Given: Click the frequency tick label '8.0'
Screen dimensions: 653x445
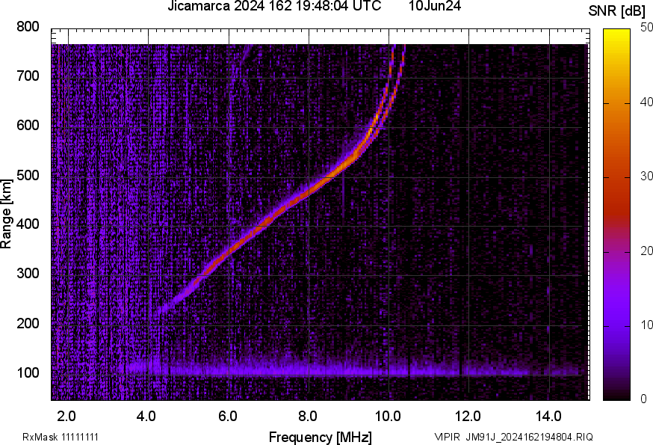Looking at the screenshot, I should click(x=307, y=417).
